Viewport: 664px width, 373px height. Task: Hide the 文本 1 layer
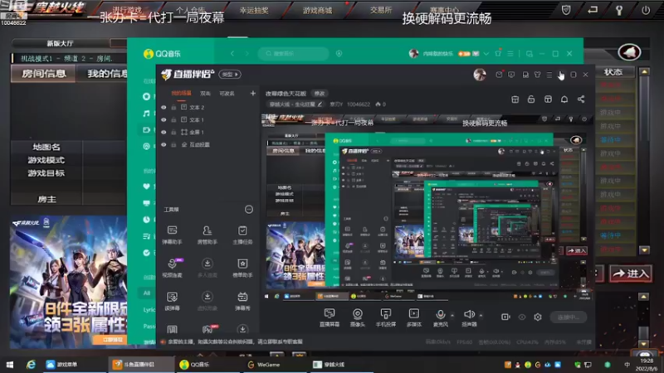[164, 119]
